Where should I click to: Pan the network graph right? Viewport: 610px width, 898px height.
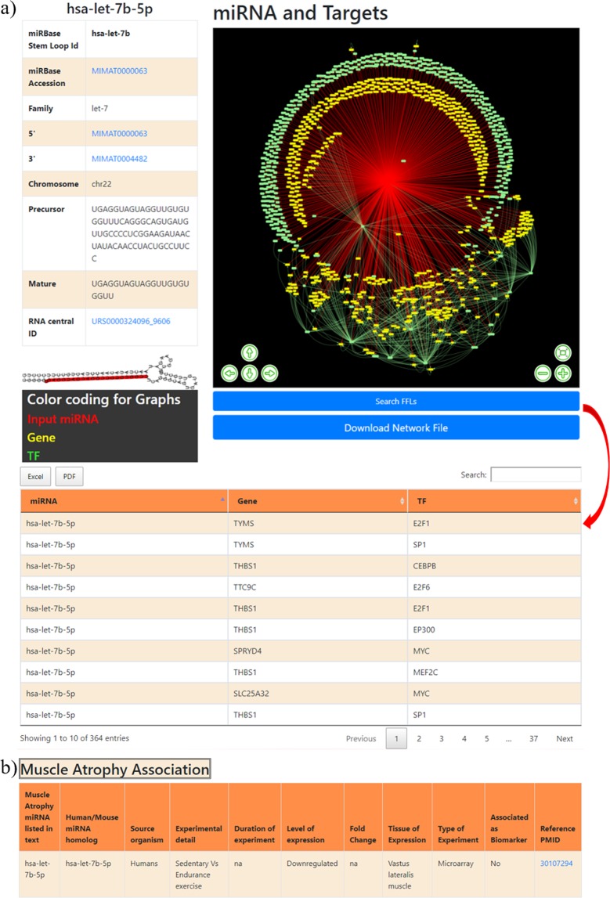tap(269, 373)
